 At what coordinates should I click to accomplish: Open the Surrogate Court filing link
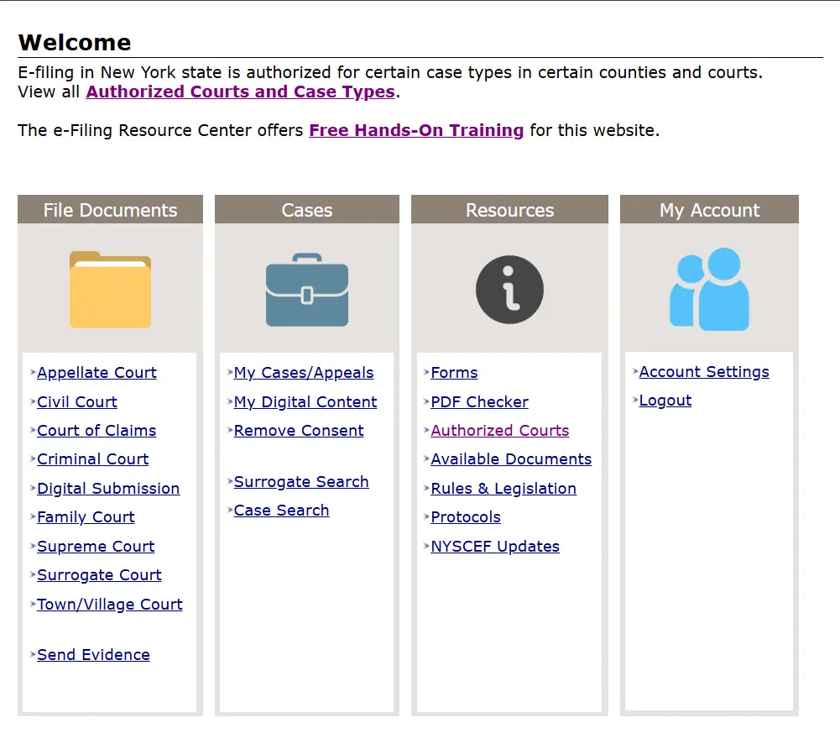tap(99, 575)
